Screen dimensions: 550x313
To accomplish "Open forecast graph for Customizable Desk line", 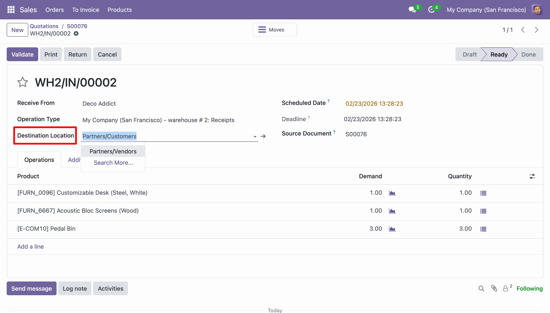I will pyautogui.click(x=392, y=193).
